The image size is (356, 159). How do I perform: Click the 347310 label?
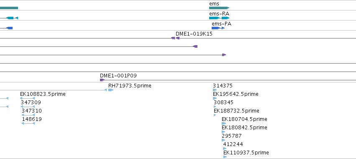32,111
